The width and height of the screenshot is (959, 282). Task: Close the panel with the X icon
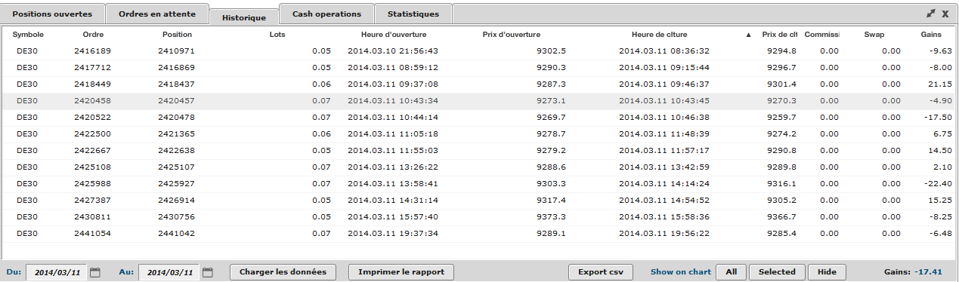point(945,14)
